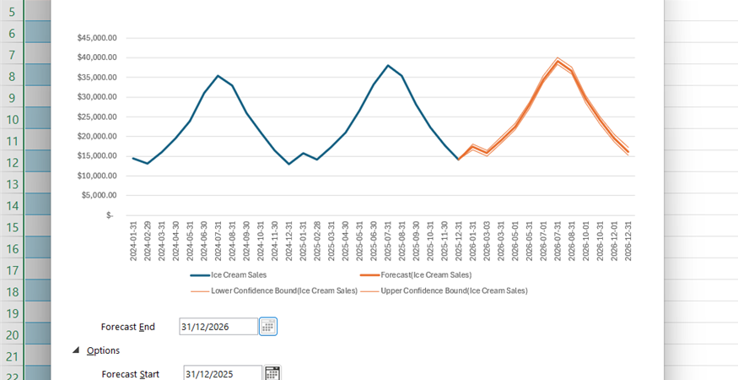Click the $20,000.00 axis label
738x380 pixels.
pyautogui.click(x=97, y=136)
